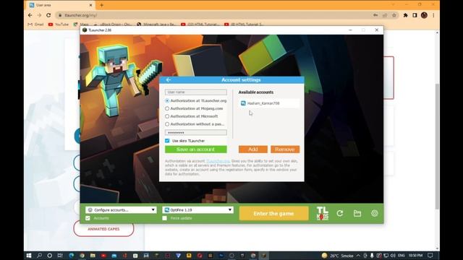Screen dimensions: 463x260
Task: Open Chrome extensions puzzle icon
Action: [405, 15]
